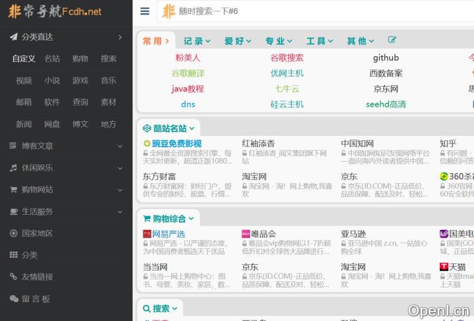Select the 常用 tab
Screen dimensions: 474x321
[155, 41]
